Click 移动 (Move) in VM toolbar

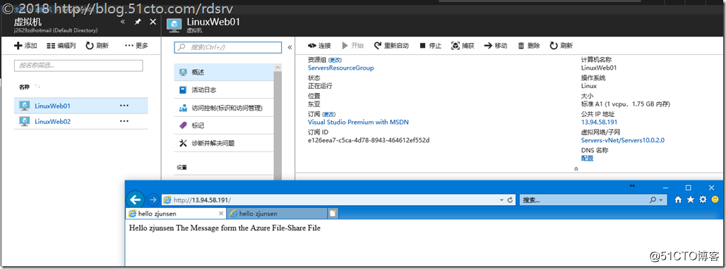(x=496, y=46)
